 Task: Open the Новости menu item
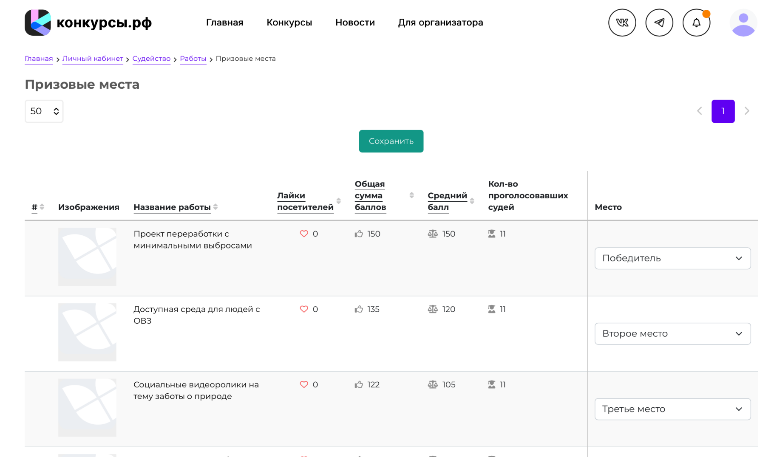click(x=355, y=23)
